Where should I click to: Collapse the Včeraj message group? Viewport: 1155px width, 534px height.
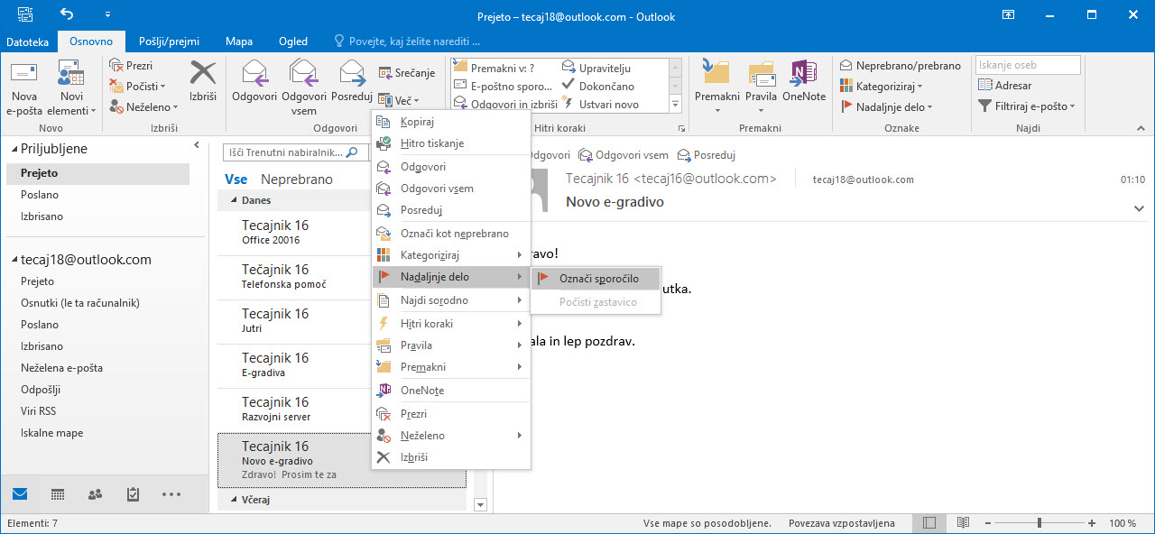[x=235, y=500]
